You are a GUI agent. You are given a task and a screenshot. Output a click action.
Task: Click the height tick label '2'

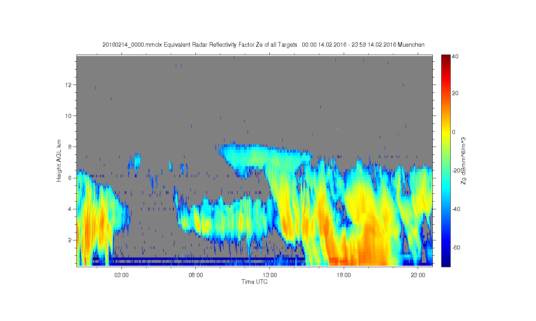point(70,240)
